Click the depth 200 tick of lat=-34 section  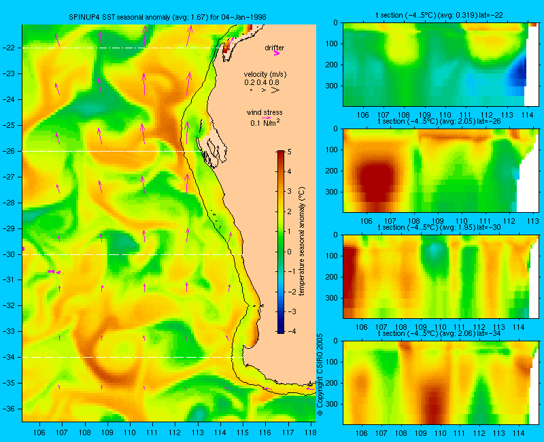click(332, 383)
